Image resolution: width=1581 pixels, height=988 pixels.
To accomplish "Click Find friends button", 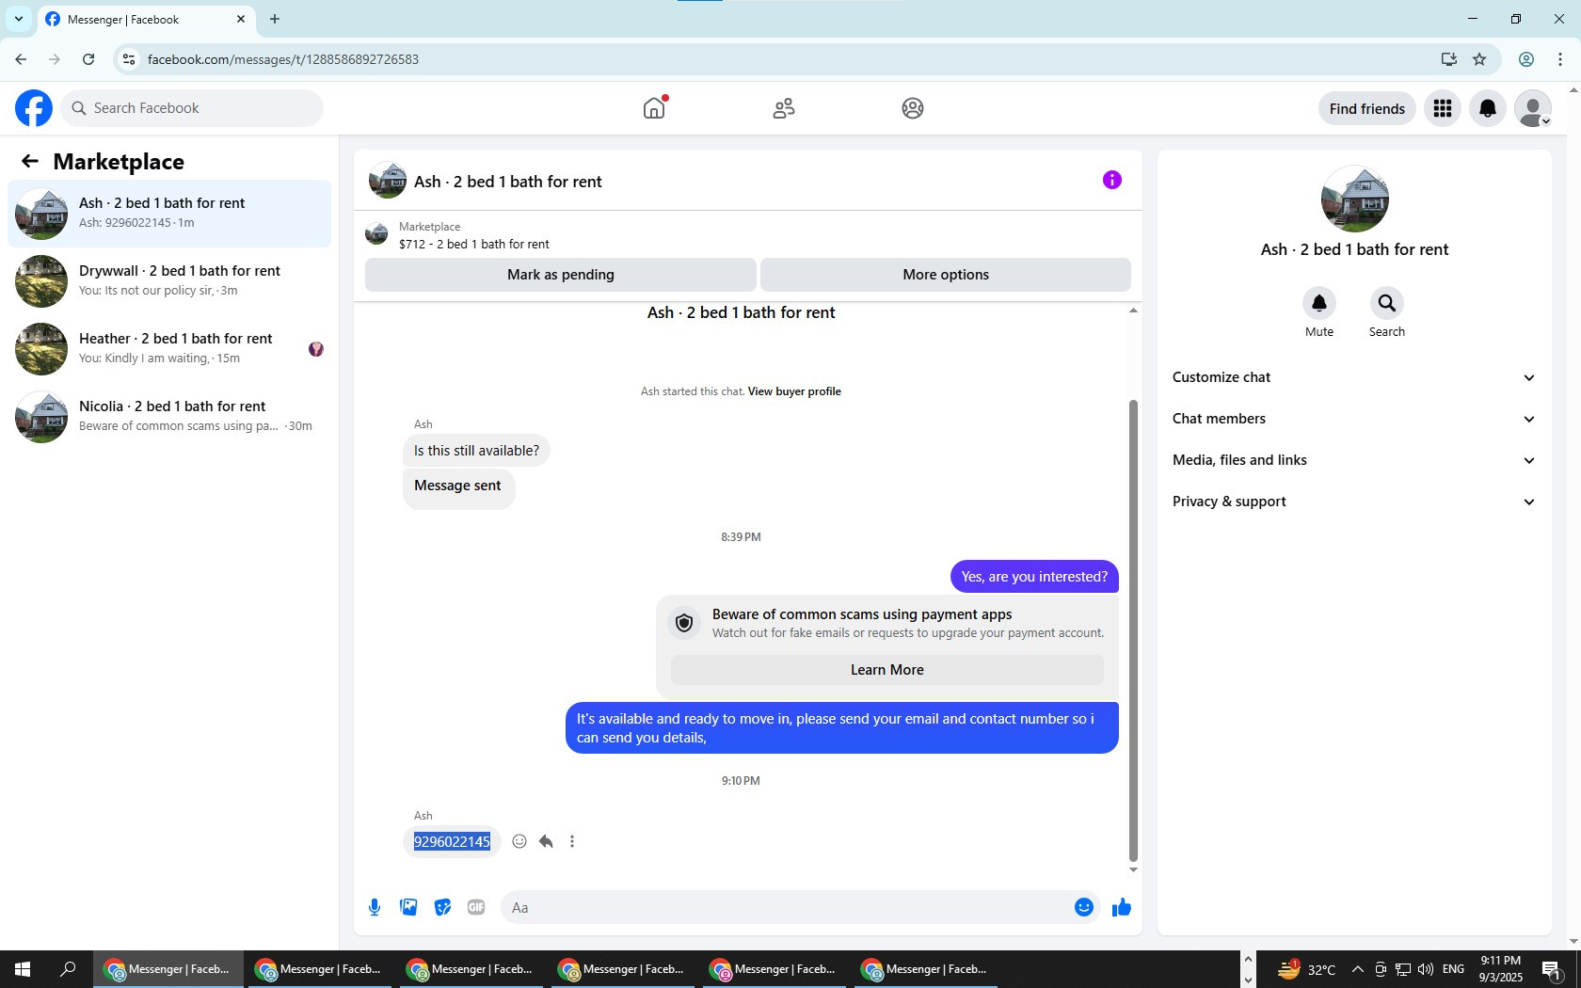I will pyautogui.click(x=1367, y=108).
